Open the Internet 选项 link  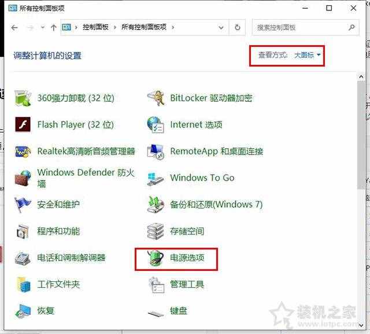point(196,124)
